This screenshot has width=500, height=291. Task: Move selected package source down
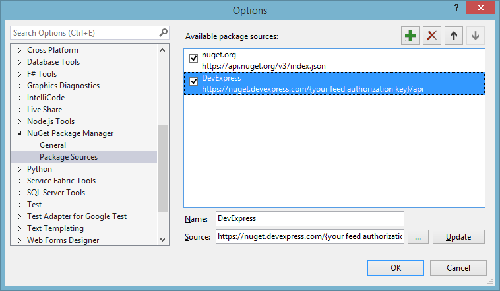[476, 36]
